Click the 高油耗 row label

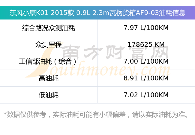[49, 78]
